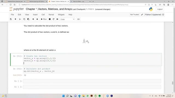
Task: Click inside the Create two vectors code cell
Action: point(92,60)
